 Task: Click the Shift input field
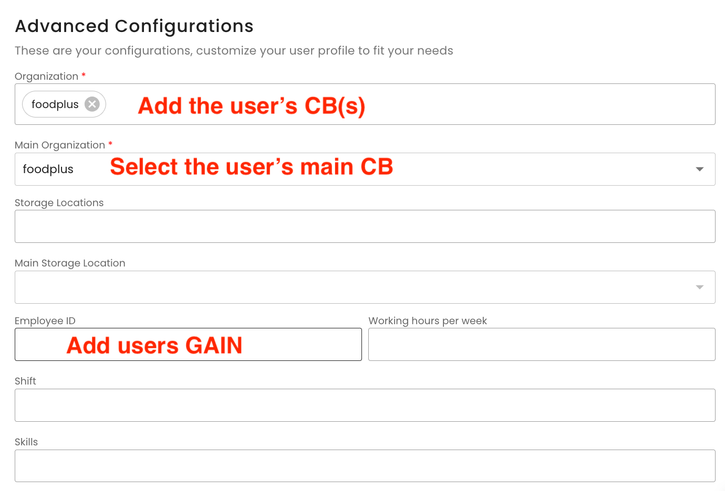[365, 405]
